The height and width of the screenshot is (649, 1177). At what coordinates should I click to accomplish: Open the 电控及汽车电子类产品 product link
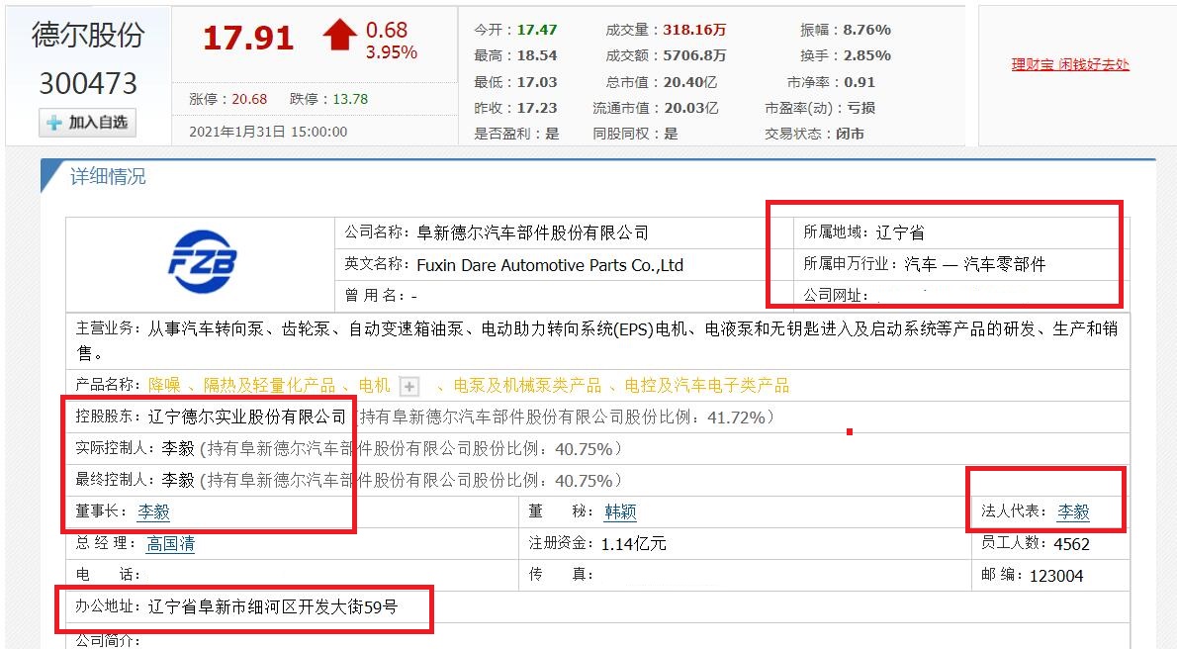pos(706,386)
